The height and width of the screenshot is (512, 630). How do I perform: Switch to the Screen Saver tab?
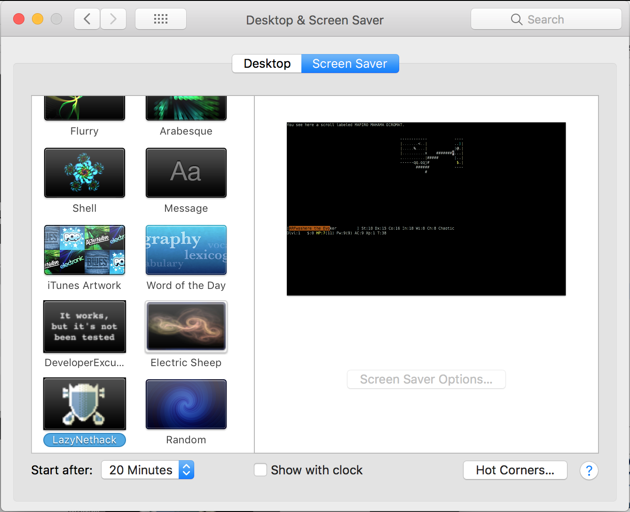tap(350, 64)
